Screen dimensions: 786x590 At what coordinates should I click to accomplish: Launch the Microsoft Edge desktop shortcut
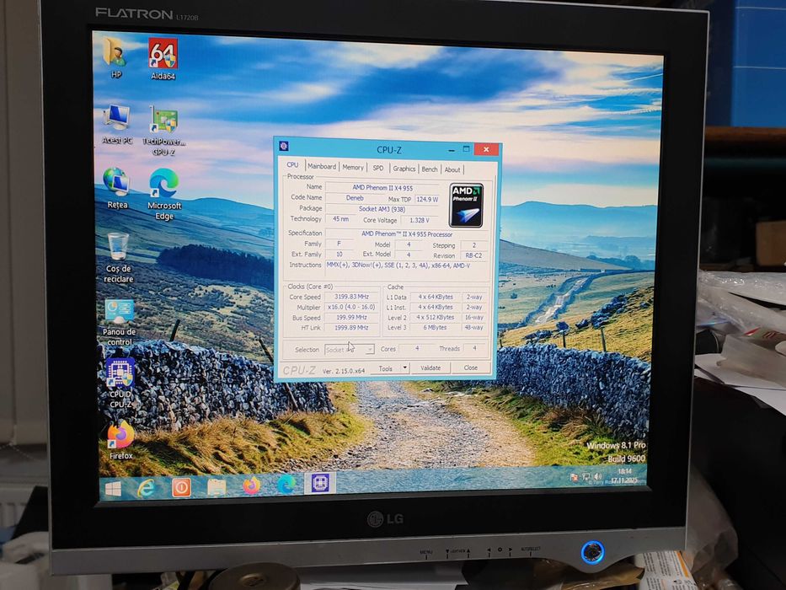164,194
